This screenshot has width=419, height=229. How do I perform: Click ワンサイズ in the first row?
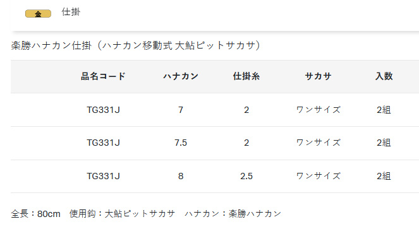[318, 110]
